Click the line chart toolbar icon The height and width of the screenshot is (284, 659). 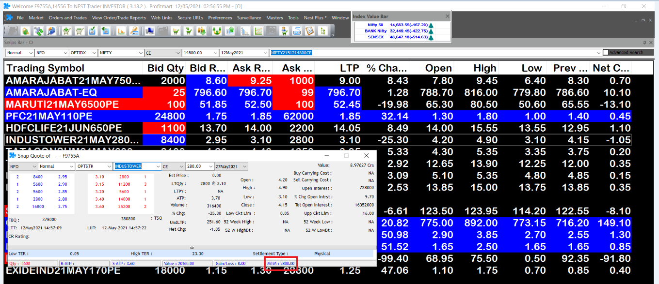tap(259, 31)
